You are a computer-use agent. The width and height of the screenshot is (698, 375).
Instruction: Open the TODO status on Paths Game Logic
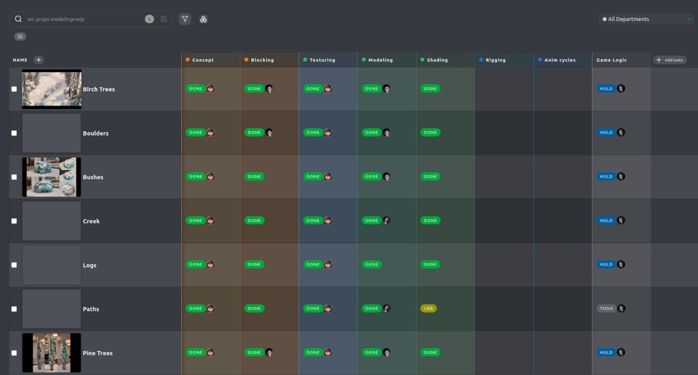tap(605, 308)
